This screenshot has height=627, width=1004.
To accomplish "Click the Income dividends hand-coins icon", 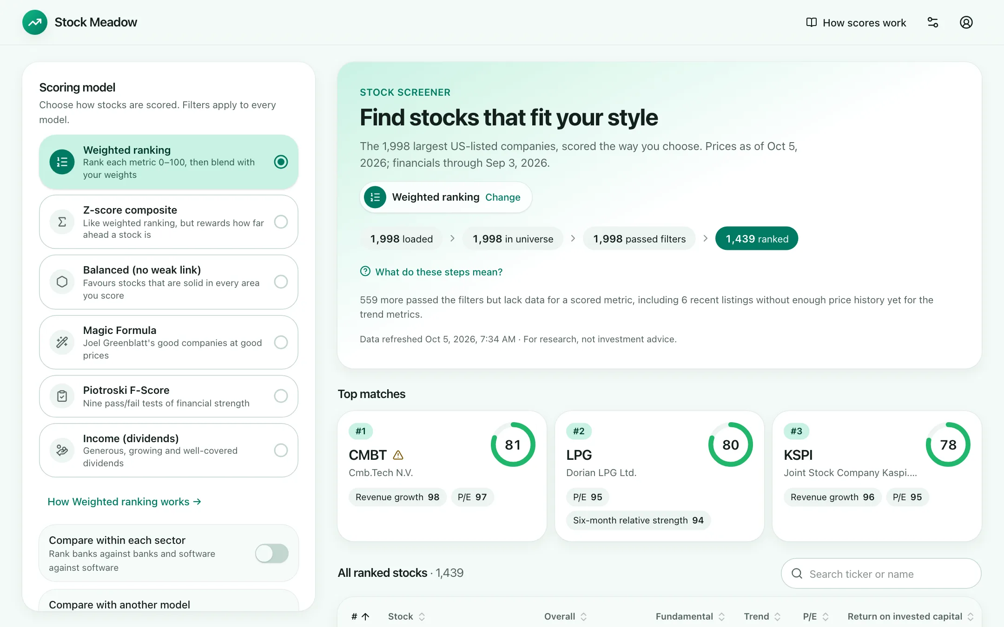I will [62, 450].
